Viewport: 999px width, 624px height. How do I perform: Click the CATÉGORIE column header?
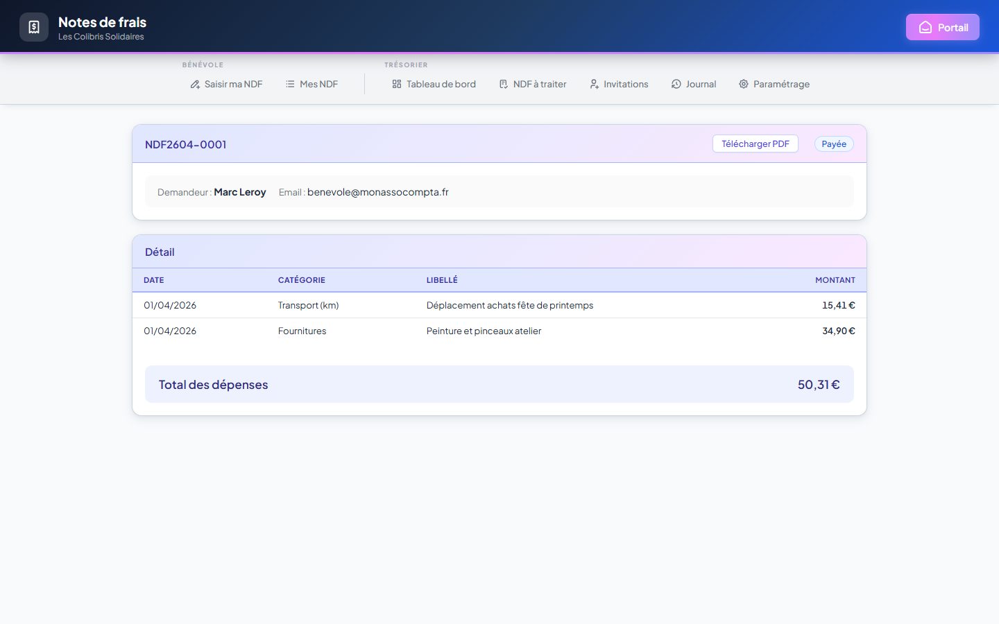302,280
